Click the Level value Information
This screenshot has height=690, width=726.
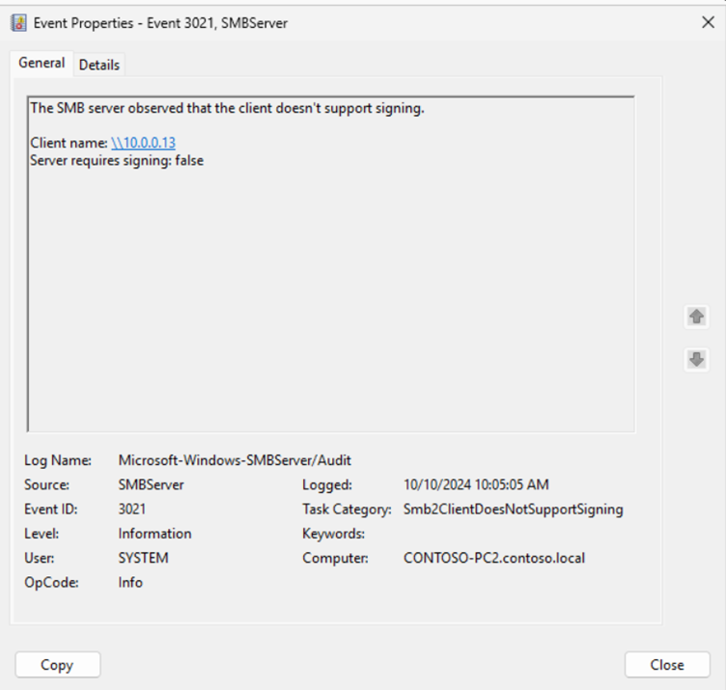click(154, 534)
